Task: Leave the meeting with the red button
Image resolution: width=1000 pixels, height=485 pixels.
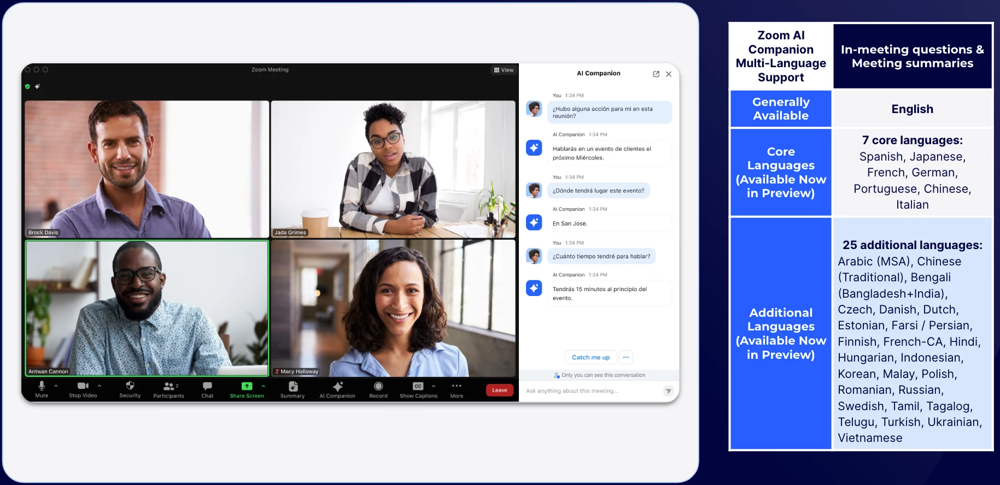Action: (x=500, y=390)
